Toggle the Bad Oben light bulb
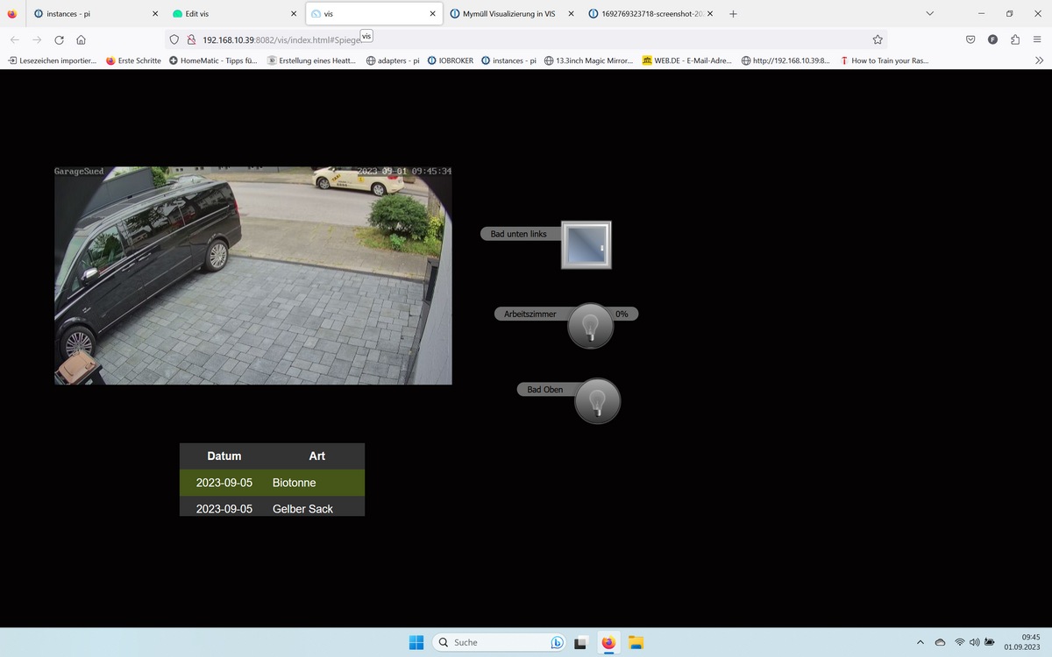 pyautogui.click(x=598, y=401)
